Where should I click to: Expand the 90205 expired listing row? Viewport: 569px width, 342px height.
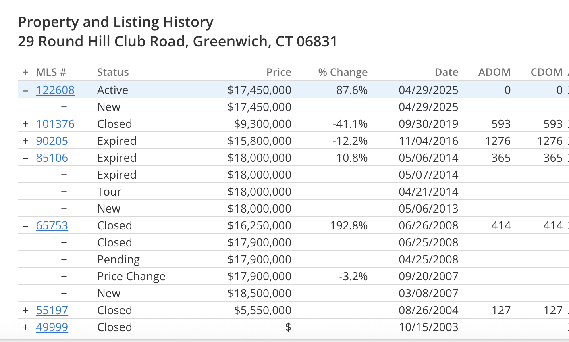click(x=25, y=141)
